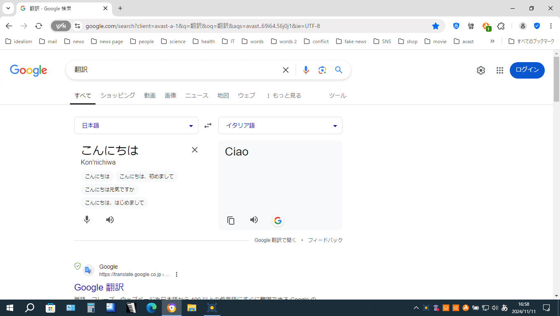Image resolution: width=560 pixels, height=316 pixels.
Task: Go back to previous page
Action: tap(9, 26)
